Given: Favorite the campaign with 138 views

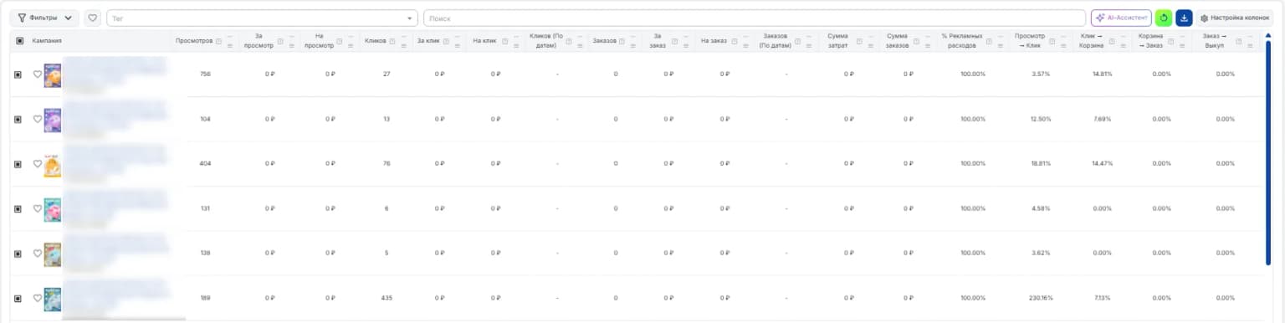Looking at the screenshot, I should coord(38,253).
